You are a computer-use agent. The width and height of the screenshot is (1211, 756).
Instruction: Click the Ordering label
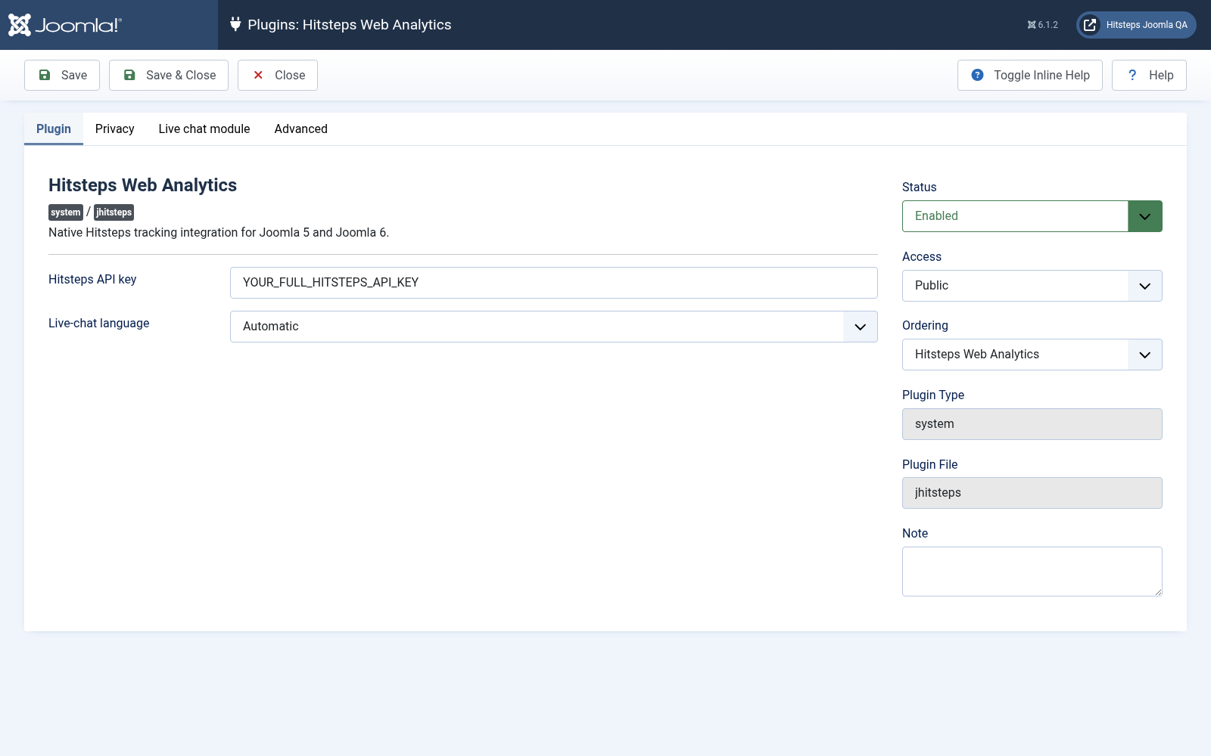point(925,326)
